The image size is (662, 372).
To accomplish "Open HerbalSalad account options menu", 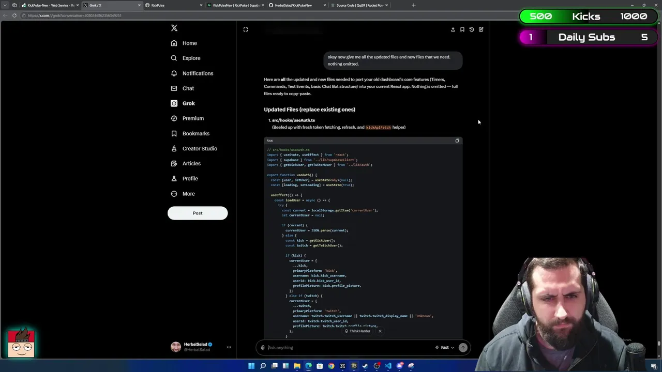I will point(229,347).
